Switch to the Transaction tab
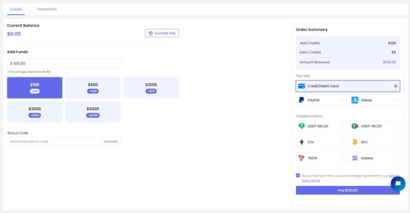Image resolution: width=410 pixels, height=213 pixels. pos(46,9)
